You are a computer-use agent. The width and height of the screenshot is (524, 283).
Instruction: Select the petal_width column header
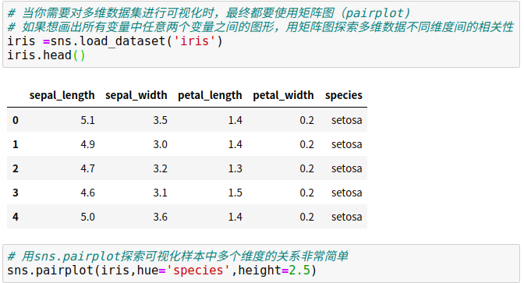tap(283, 95)
